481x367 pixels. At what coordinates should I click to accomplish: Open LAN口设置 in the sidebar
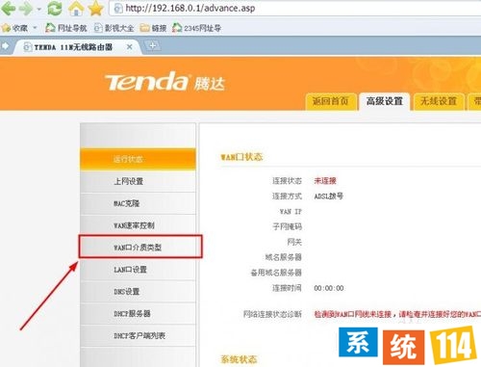(138, 270)
